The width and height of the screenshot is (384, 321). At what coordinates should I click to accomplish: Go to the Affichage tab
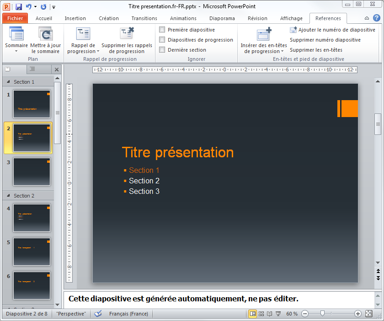pos(291,18)
